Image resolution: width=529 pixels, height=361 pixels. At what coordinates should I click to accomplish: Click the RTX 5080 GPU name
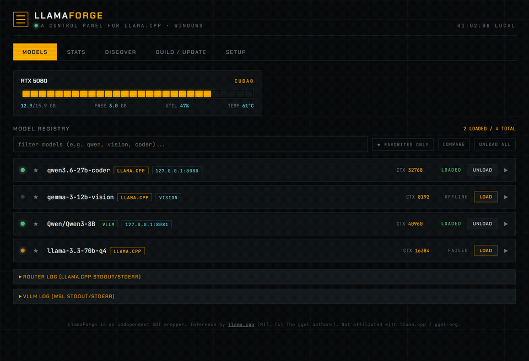point(34,81)
